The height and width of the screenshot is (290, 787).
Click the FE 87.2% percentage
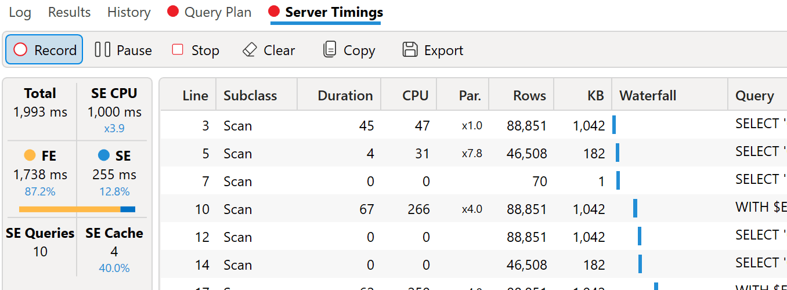[x=40, y=191]
